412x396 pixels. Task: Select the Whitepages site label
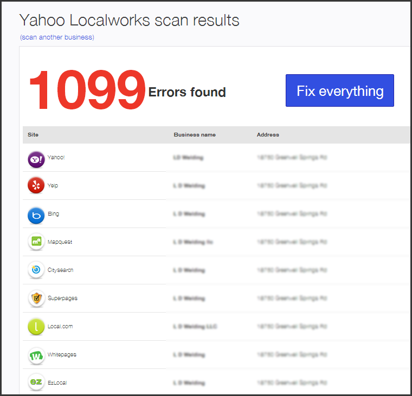tap(62, 354)
